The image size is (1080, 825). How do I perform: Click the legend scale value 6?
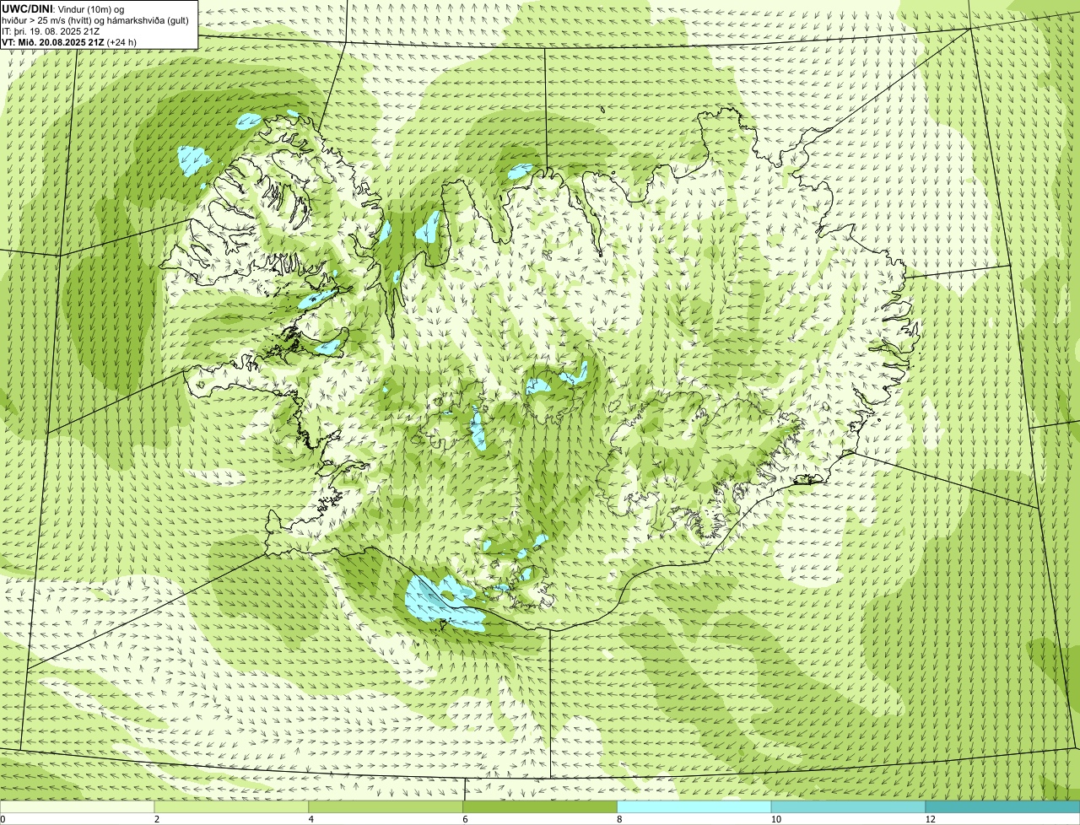click(x=466, y=819)
